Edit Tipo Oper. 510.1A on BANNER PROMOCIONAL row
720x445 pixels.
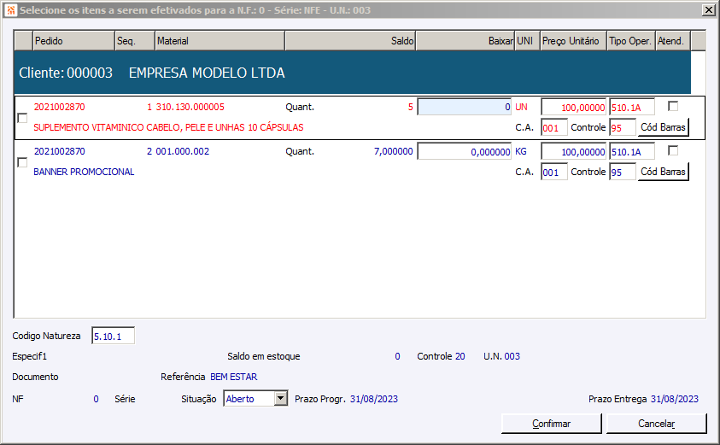click(x=632, y=152)
